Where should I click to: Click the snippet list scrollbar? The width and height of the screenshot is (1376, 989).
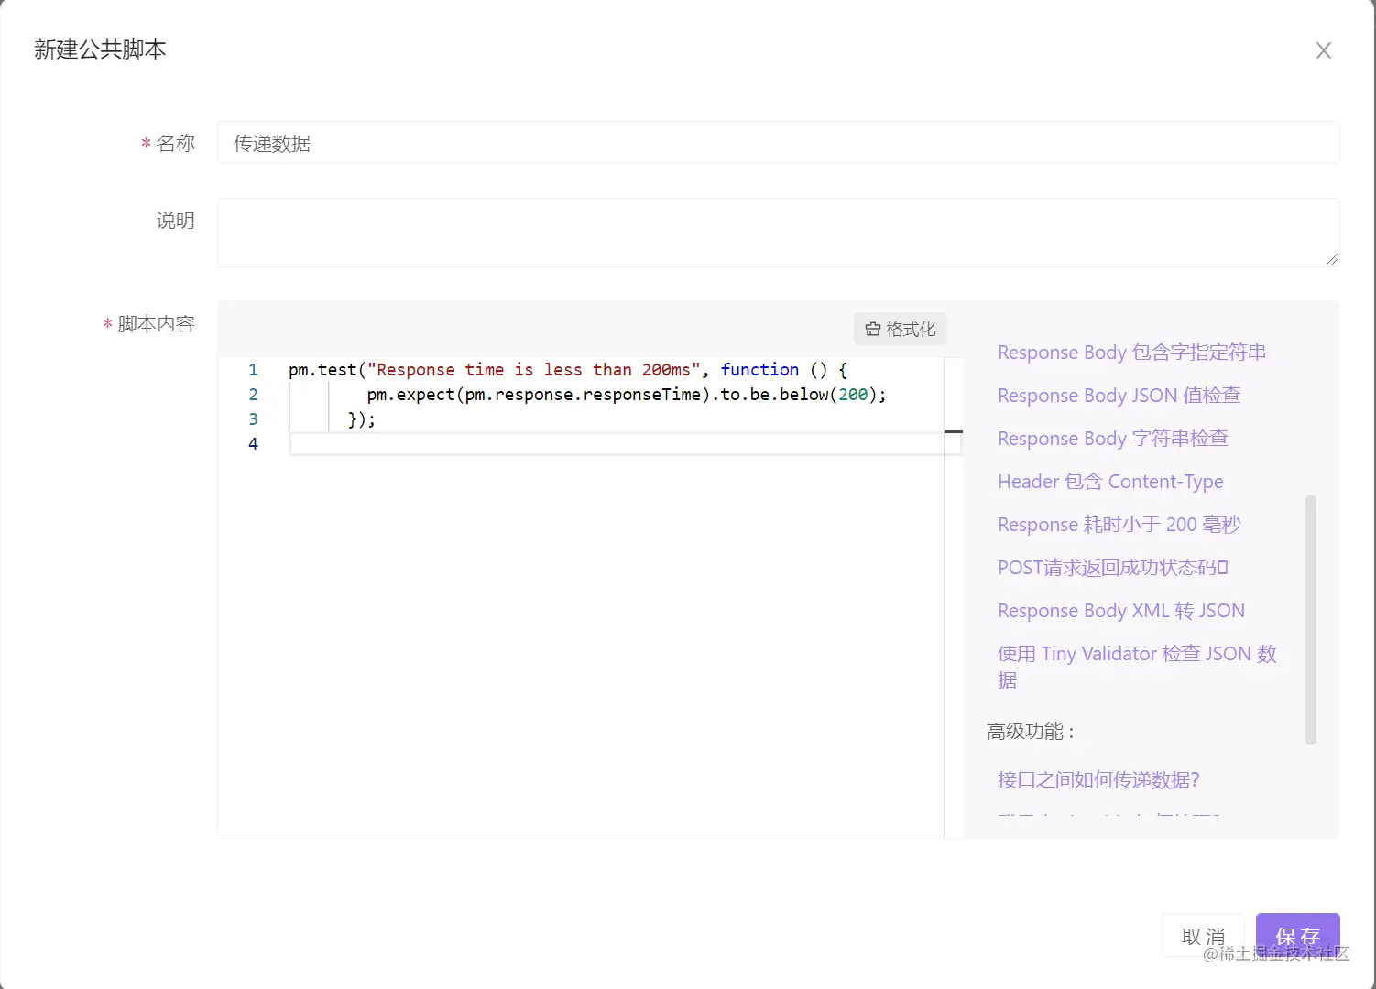1310,619
